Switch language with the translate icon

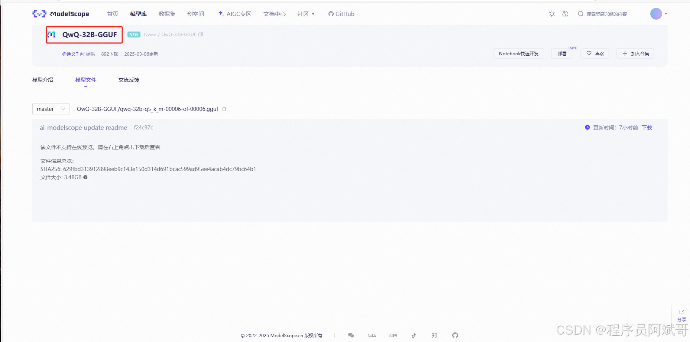click(565, 14)
